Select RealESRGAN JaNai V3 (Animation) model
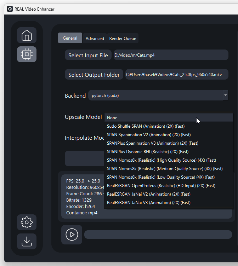This screenshot has height=266, width=238. pos(169,203)
